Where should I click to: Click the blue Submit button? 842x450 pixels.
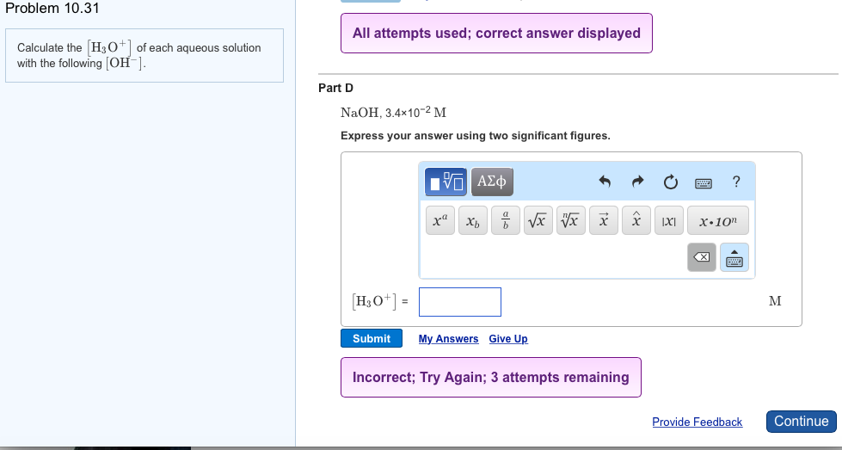click(371, 339)
